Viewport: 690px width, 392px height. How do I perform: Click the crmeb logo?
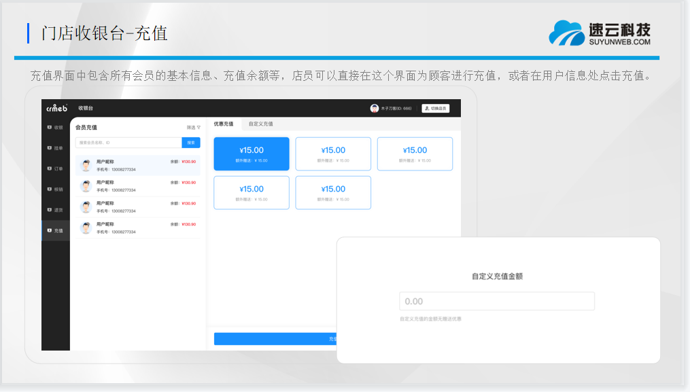tap(56, 108)
